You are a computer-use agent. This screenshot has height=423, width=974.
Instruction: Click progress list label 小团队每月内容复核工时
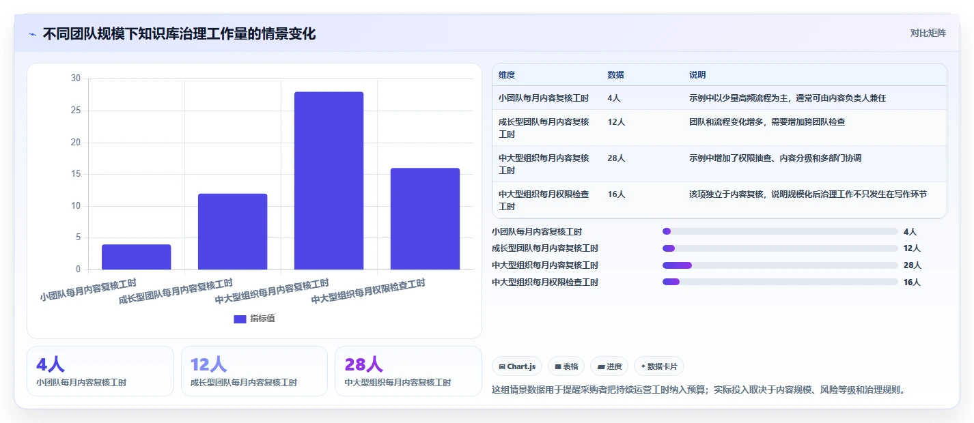(537, 232)
